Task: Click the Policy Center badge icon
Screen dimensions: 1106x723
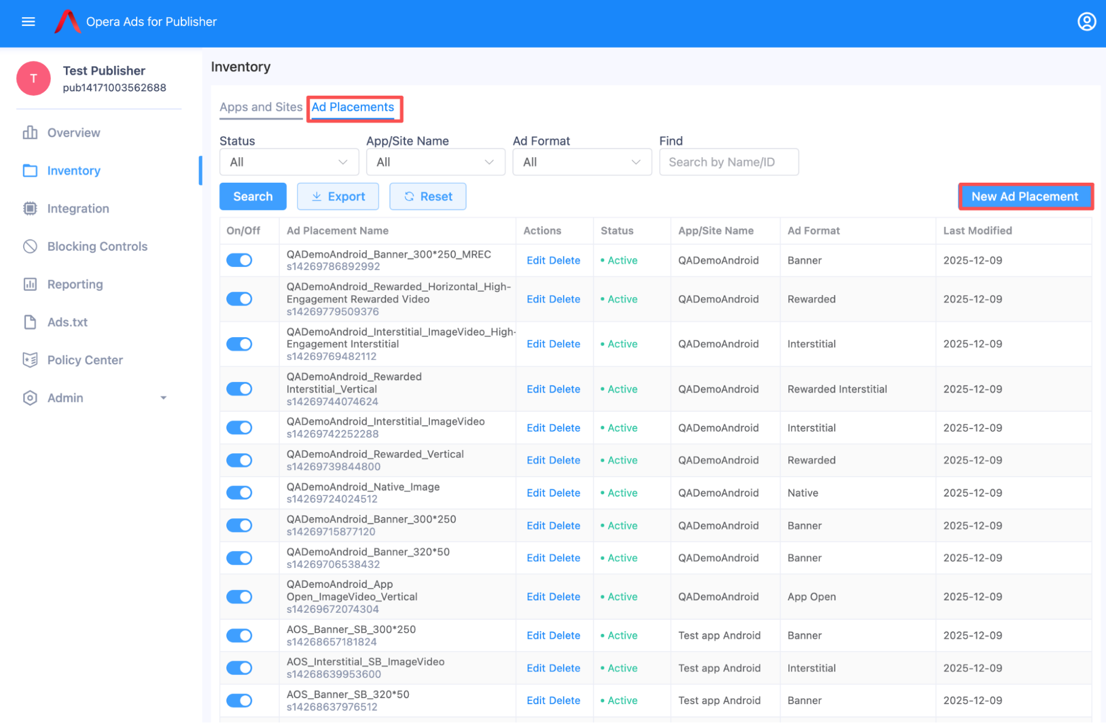Action: coord(30,360)
